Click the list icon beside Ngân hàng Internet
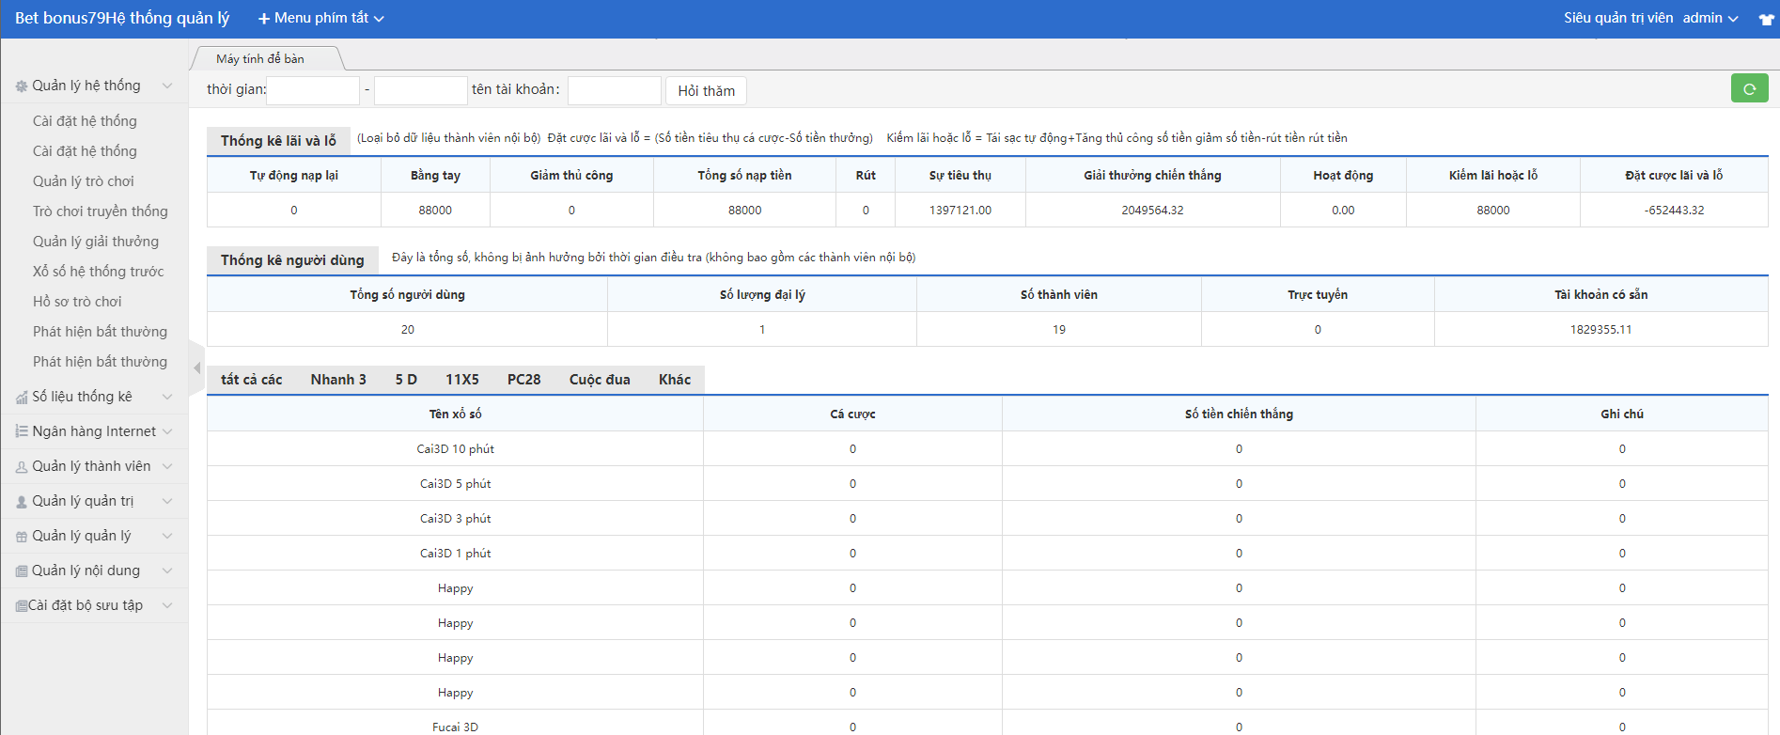This screenshot has height=735, width=1780. (21, 431)
